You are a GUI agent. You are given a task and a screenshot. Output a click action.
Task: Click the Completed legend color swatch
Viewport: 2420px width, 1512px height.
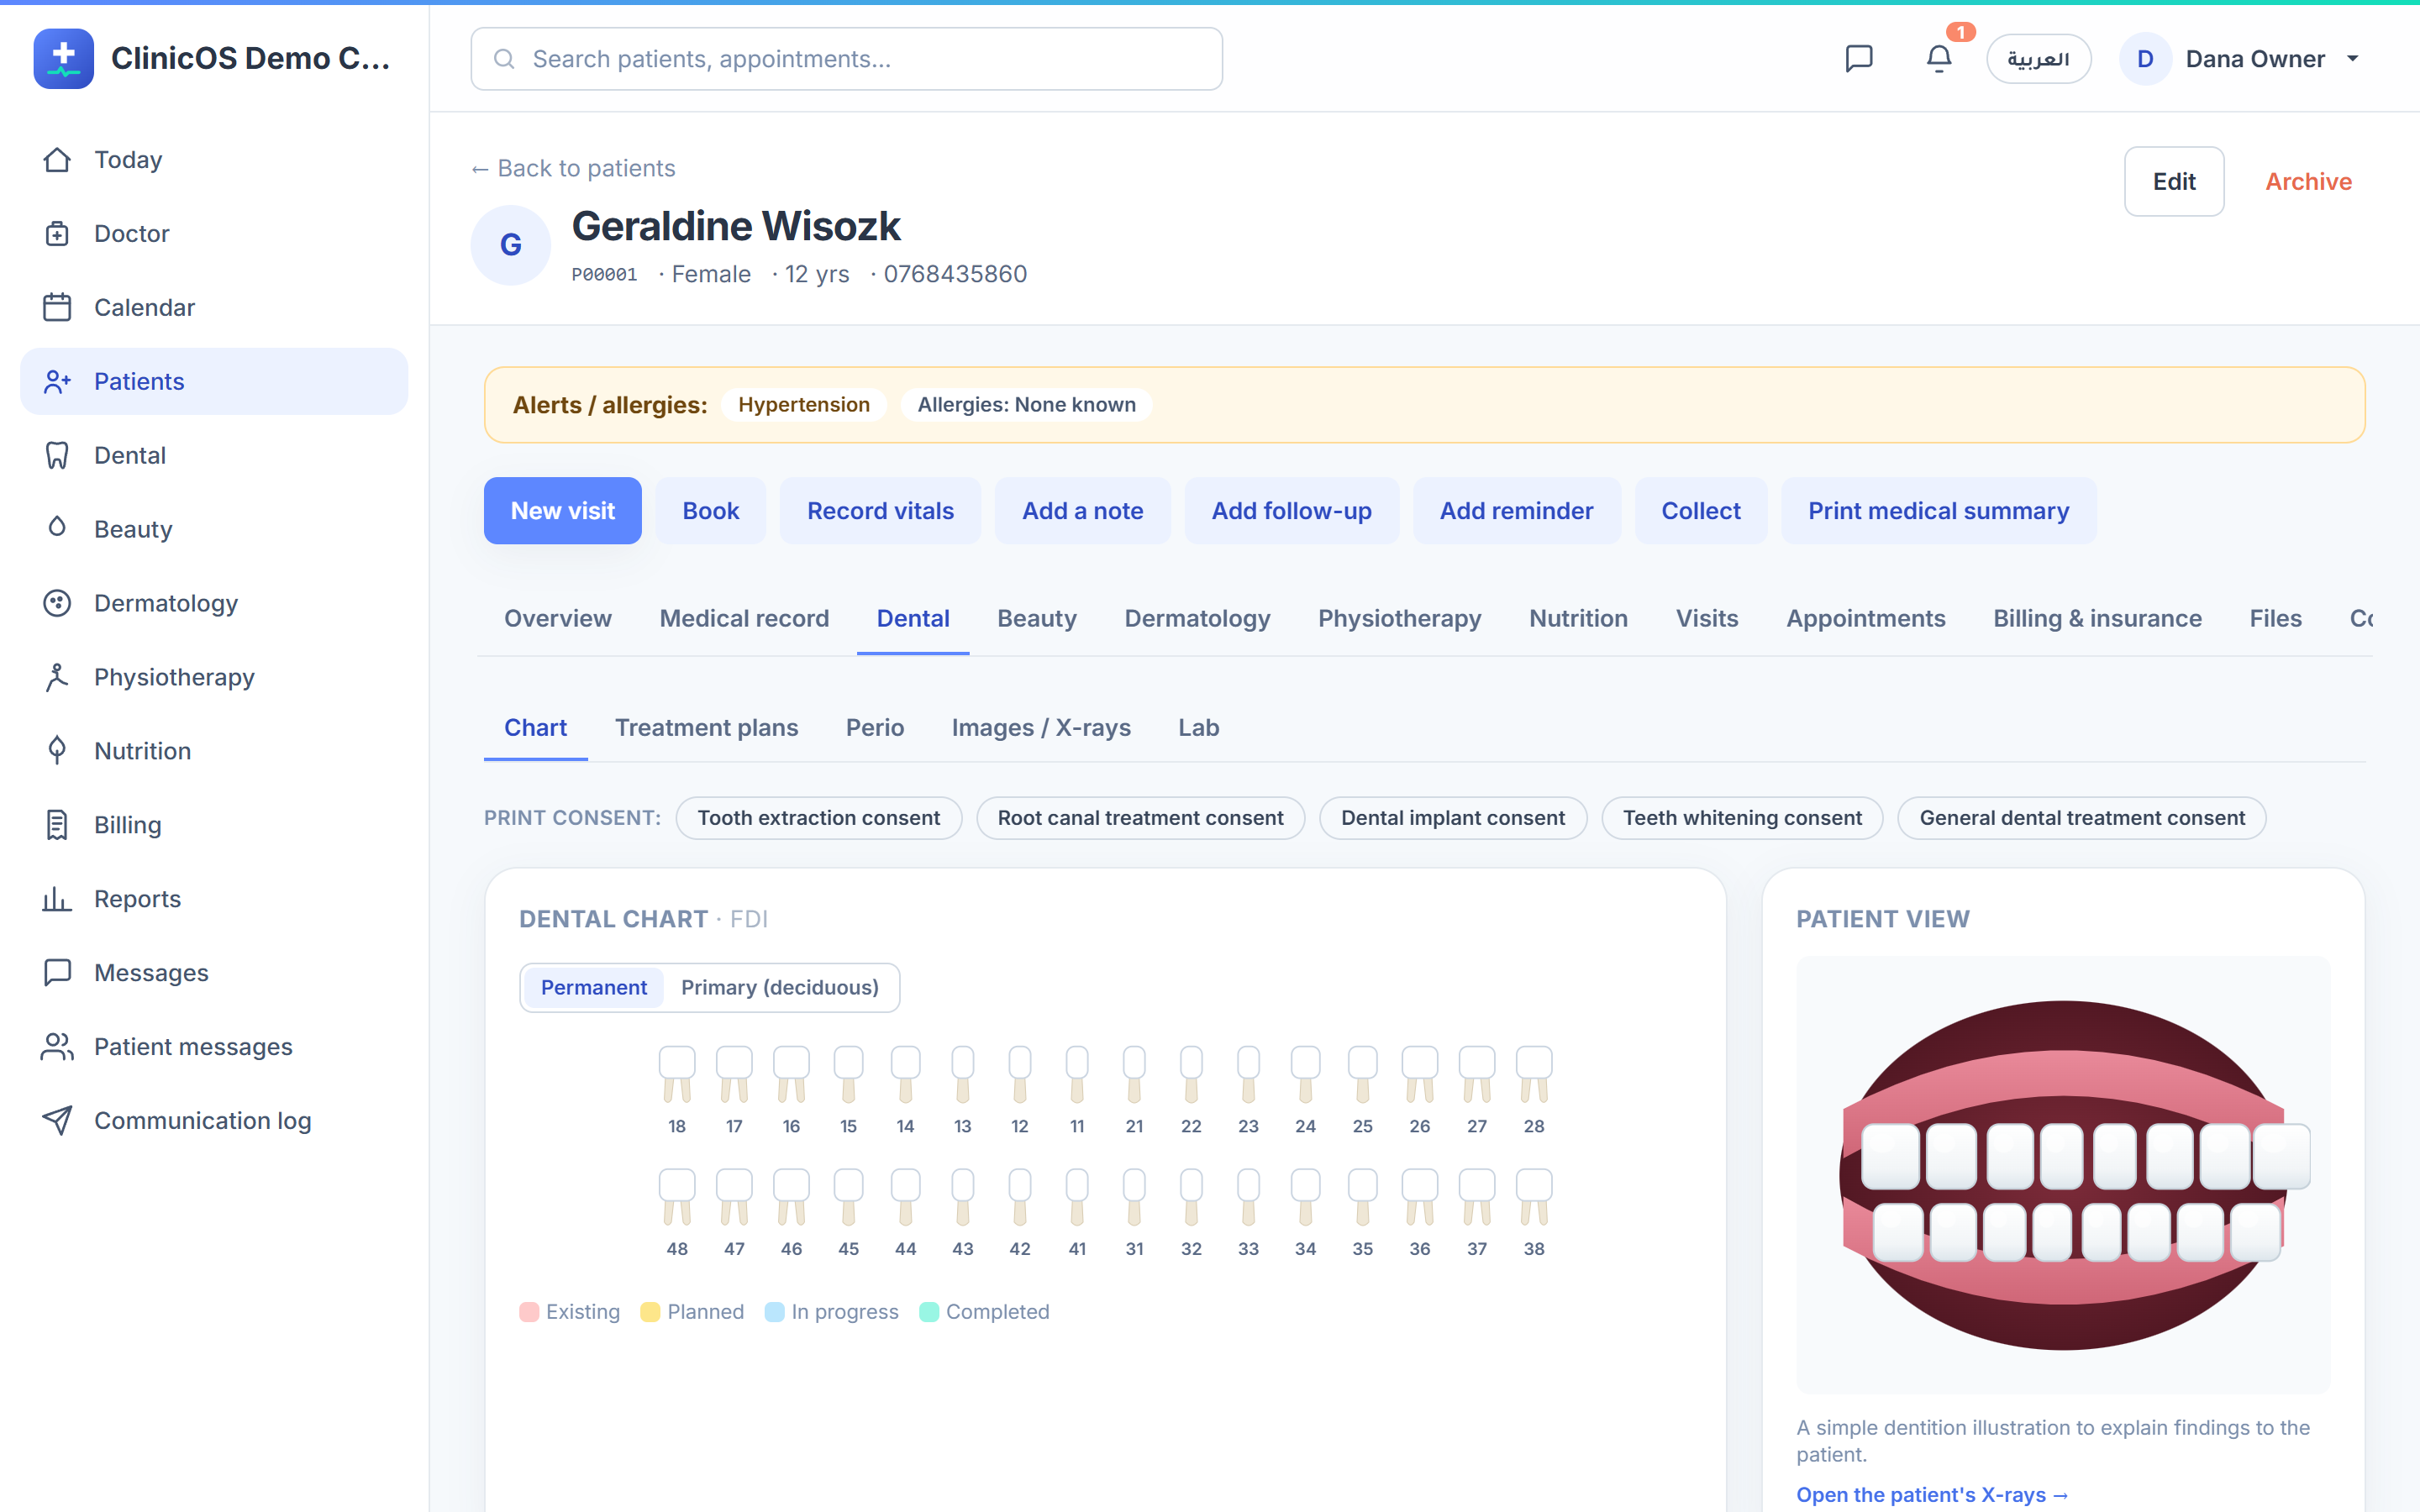pyautogui.click(x=929, y=1312)
